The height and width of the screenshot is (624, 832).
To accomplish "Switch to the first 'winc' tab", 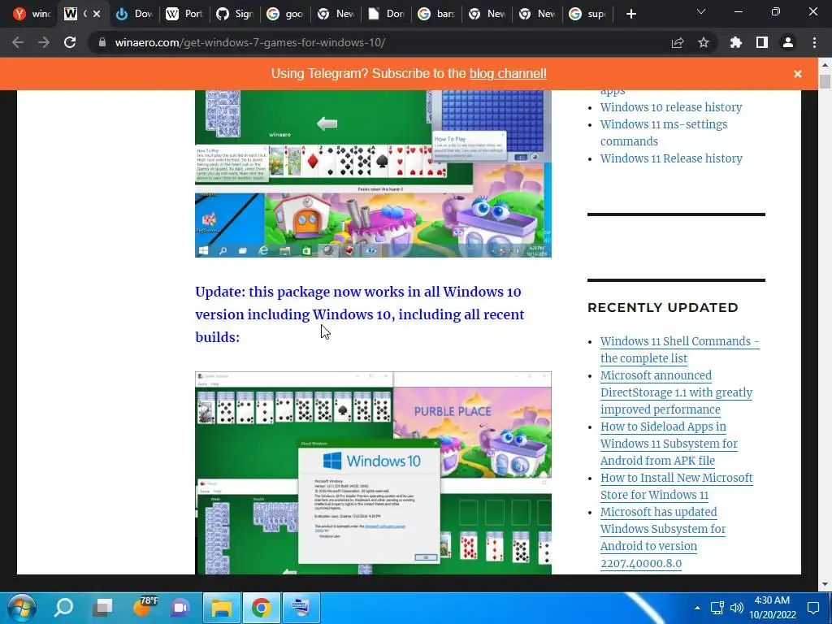I will [32, 14].
